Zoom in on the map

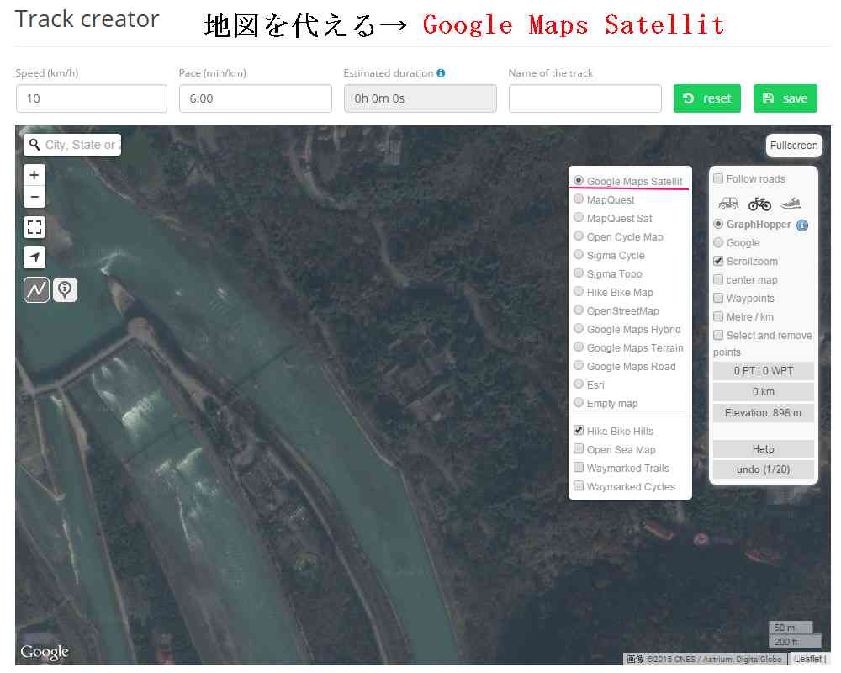tap(34, 175)
